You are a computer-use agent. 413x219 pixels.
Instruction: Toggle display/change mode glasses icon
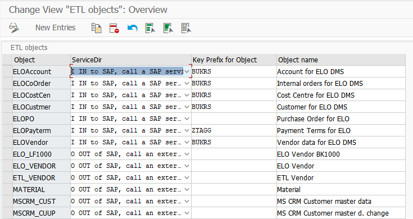[x=13, y=28]
